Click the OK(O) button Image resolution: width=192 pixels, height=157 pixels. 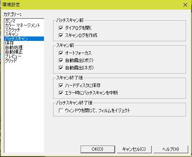click(98, 149)
